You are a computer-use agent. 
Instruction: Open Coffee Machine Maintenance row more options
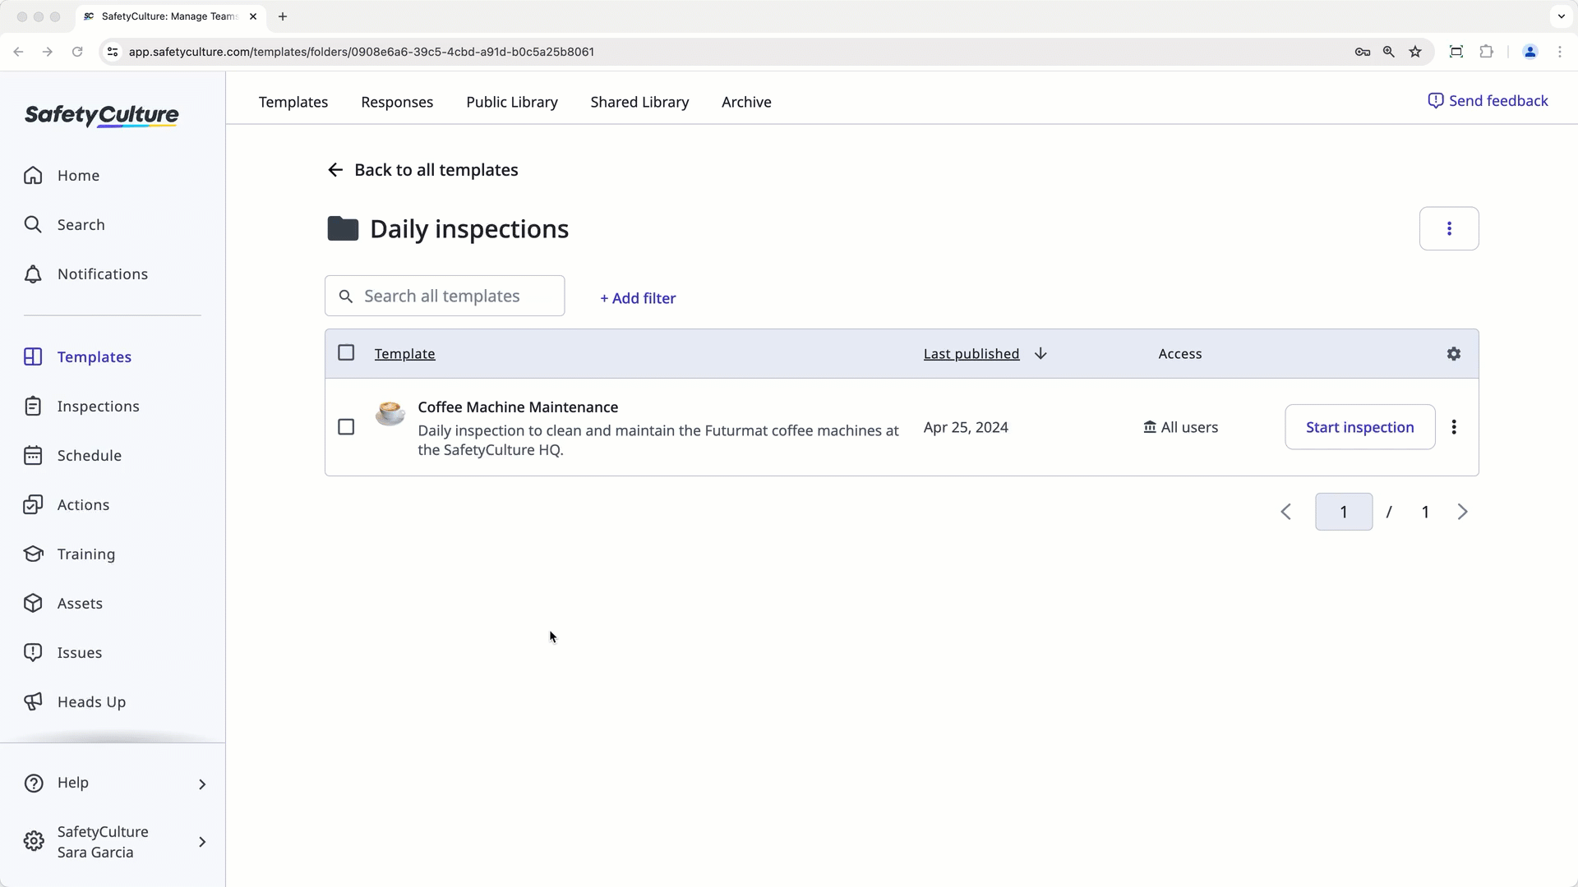tap(1454, 427)
